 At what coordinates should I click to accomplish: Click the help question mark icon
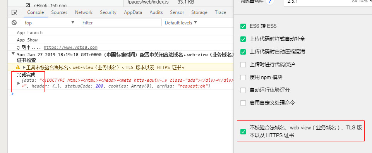tap(269, 2)
